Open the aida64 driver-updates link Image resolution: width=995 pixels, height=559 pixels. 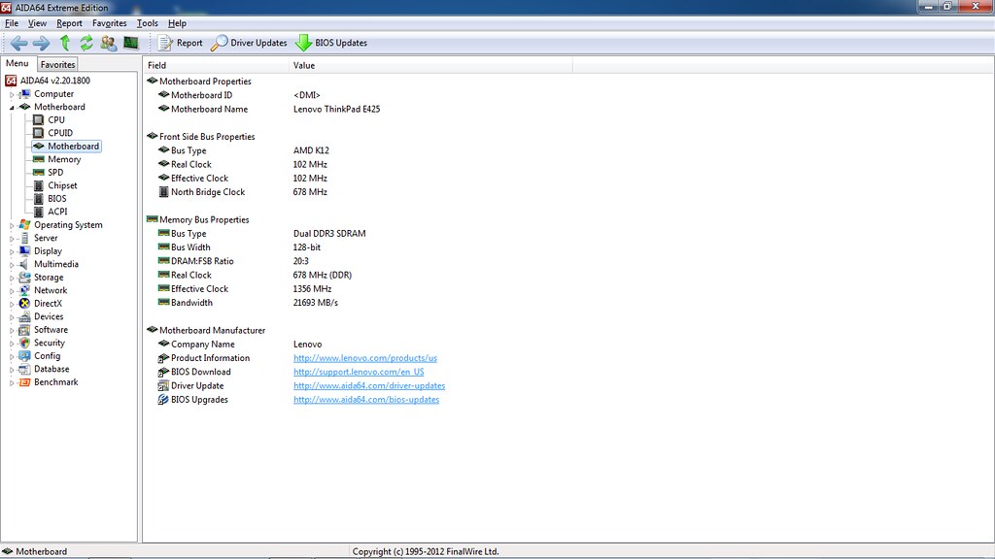pyautogui.click(x=368, y=386)
